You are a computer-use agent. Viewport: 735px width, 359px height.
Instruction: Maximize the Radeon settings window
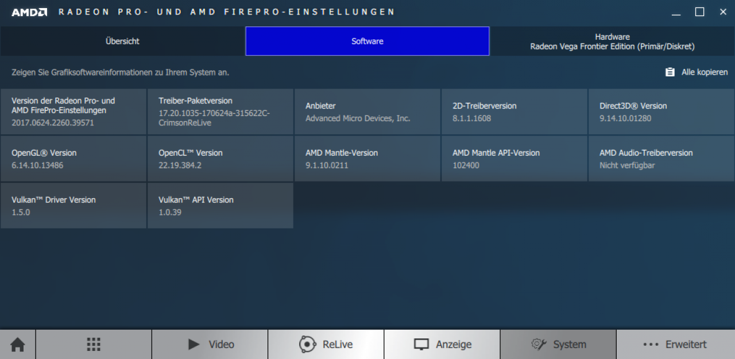click(x=699, y=12)
